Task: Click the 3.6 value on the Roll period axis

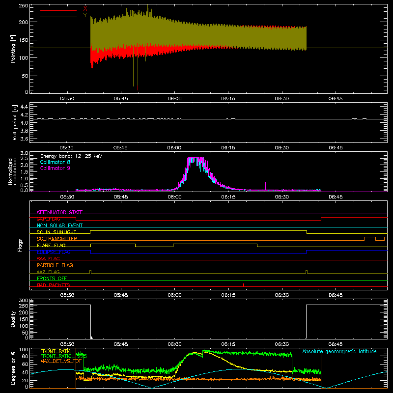Action: (24, 139)
